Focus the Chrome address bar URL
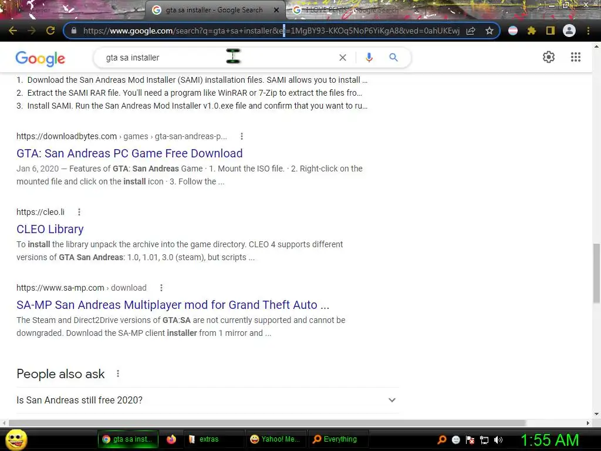Screen dimensions: 601x451 [x=271, y=31]
